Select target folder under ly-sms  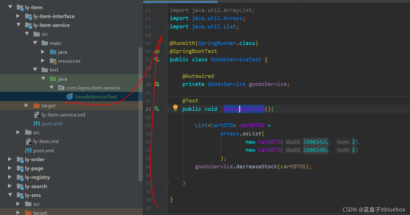pos(40,213)
